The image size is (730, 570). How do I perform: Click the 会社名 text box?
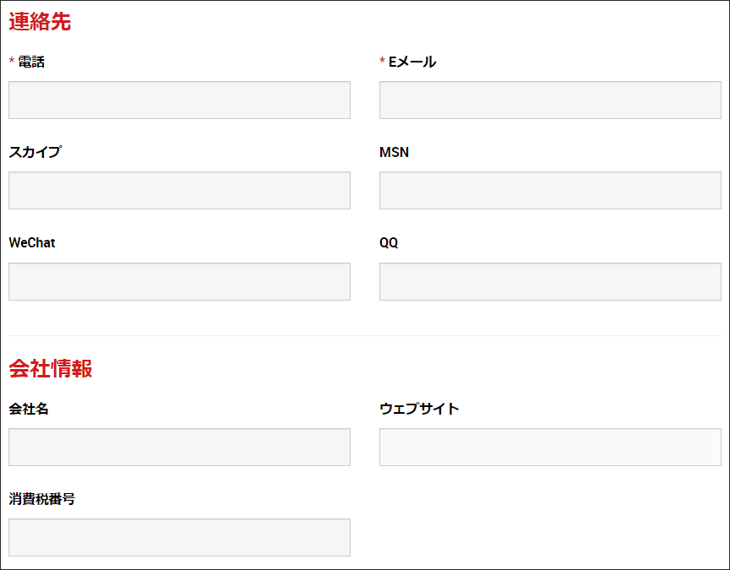coord(179,448)
